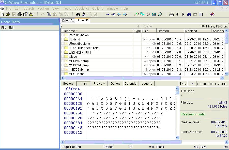
Task: Click the Offset 00000128 row label
Action: [73, 103]
